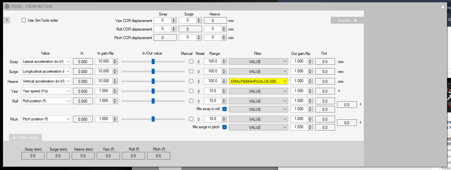Open the Sway filter VALUE dropdown
451x170 pixels.
pos(258,61)
